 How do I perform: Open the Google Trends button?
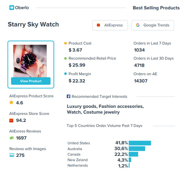152,25
